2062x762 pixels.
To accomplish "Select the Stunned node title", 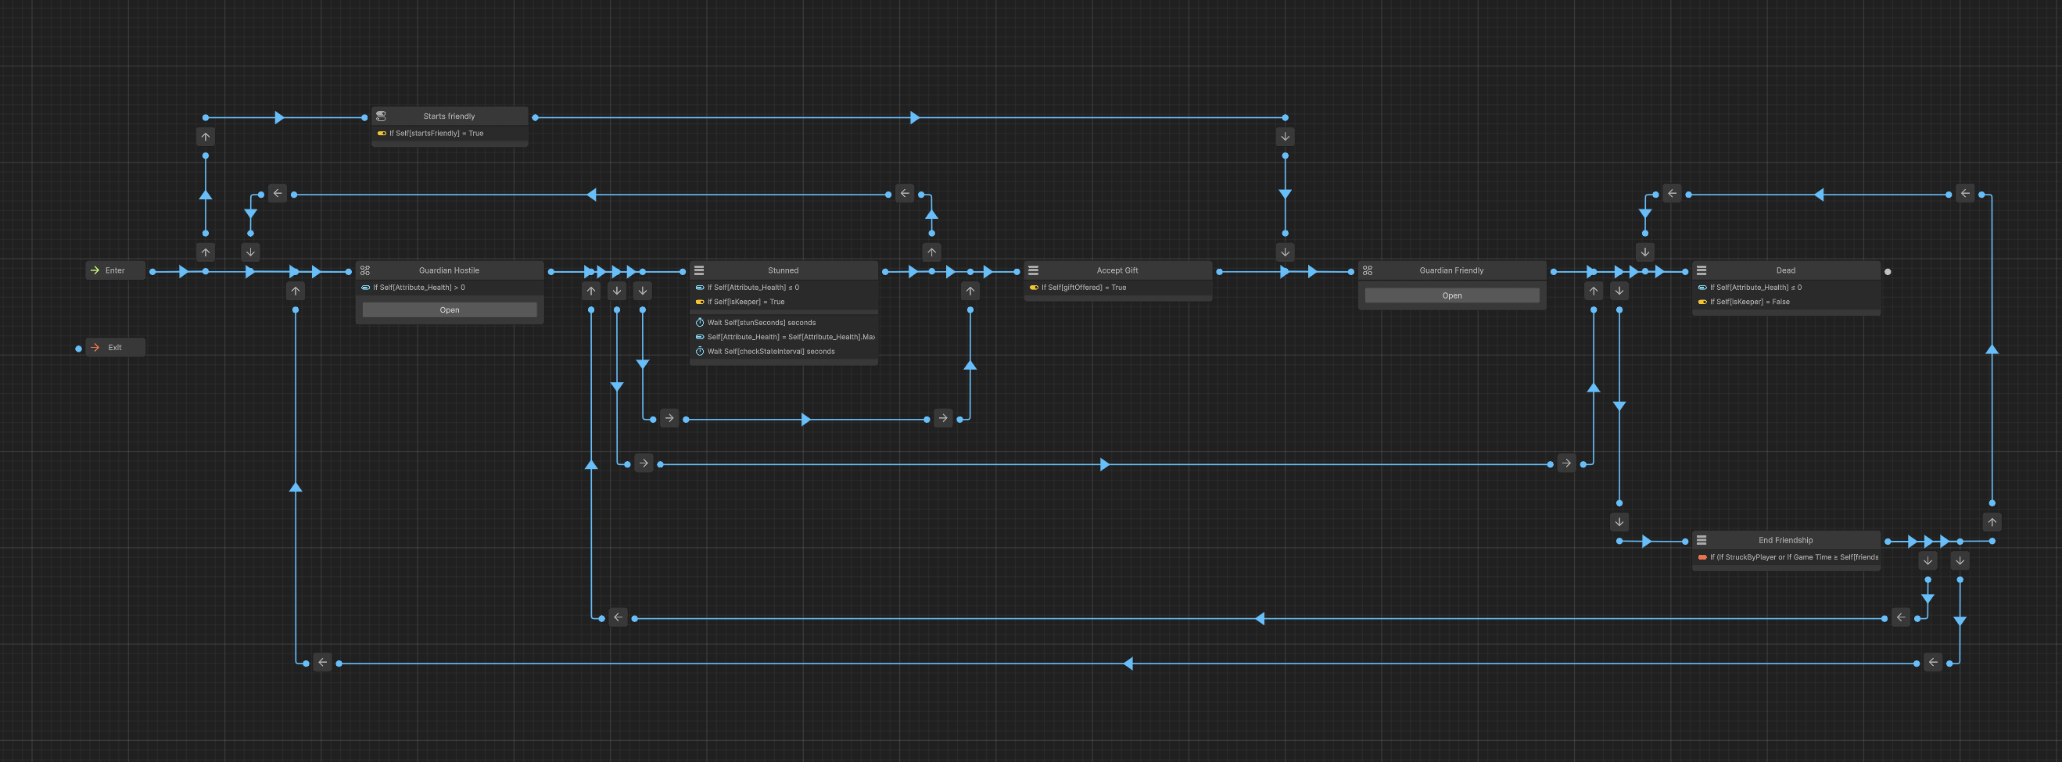I will (x=783, y=270).
